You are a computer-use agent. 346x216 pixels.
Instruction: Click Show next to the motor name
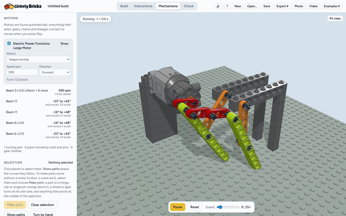[64, 44]
